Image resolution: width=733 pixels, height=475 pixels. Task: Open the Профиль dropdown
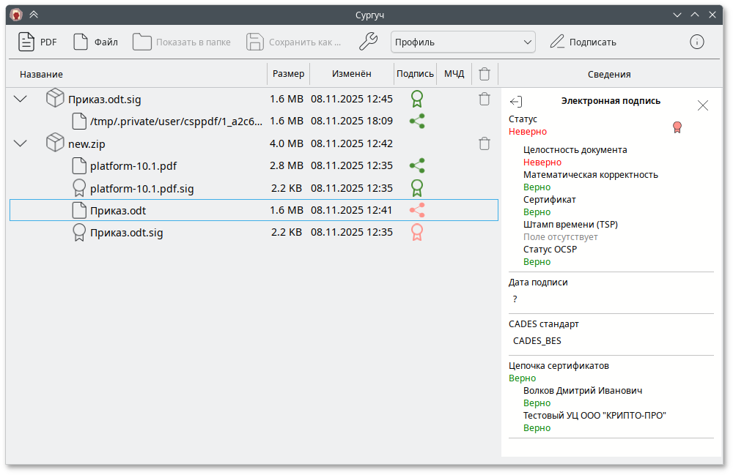[x=463, y=42]
